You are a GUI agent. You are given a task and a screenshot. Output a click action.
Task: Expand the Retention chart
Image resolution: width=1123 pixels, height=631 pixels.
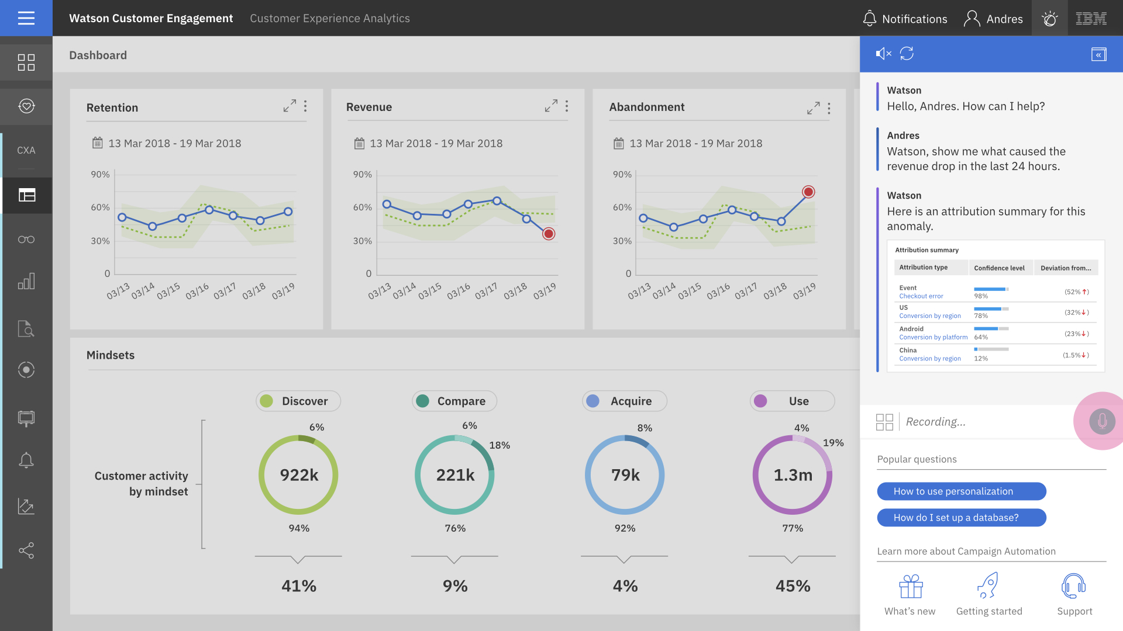click(290, 106)
